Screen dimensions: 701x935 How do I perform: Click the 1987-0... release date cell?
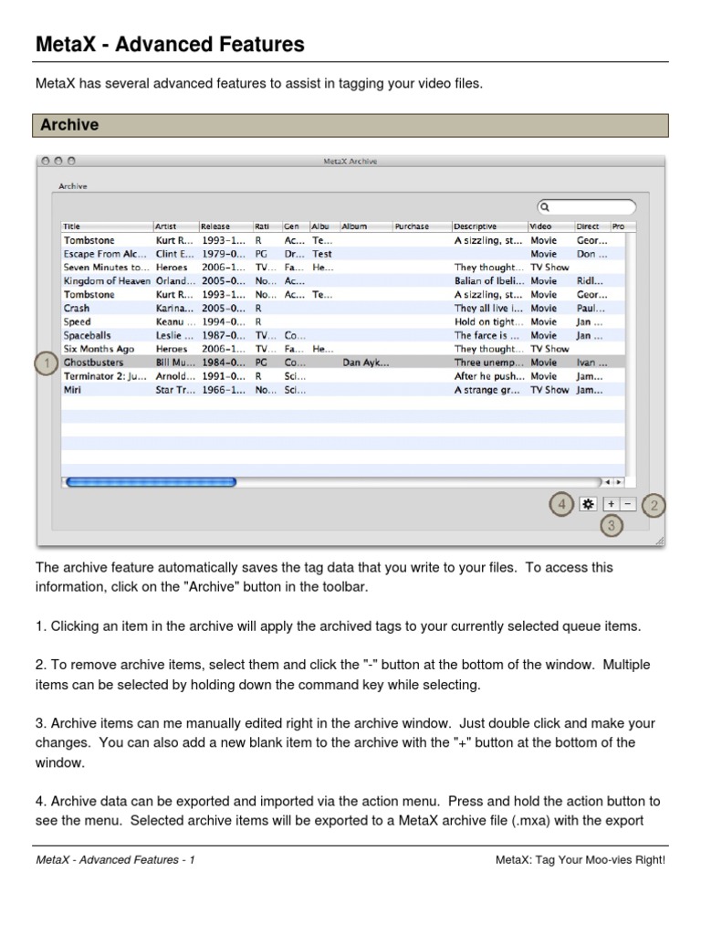point(224,336)
